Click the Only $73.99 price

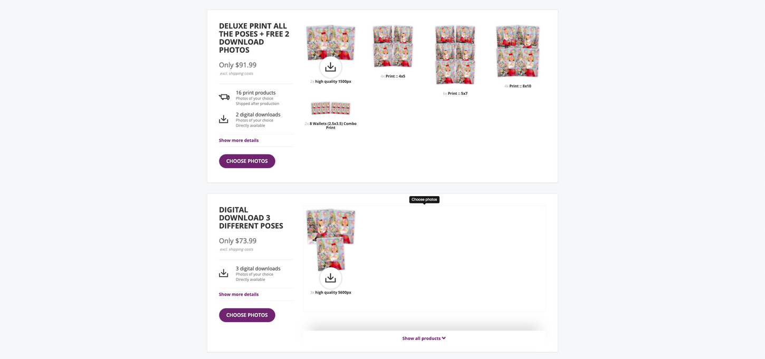(237, 241)
